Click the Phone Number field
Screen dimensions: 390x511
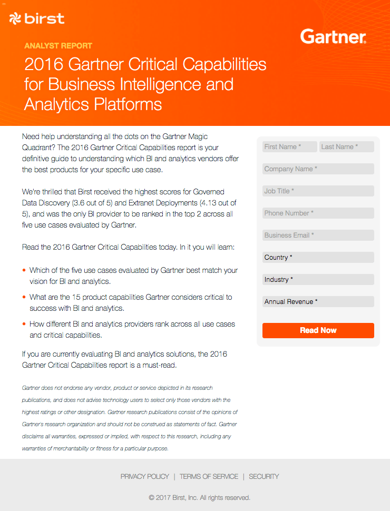(318, 213)
